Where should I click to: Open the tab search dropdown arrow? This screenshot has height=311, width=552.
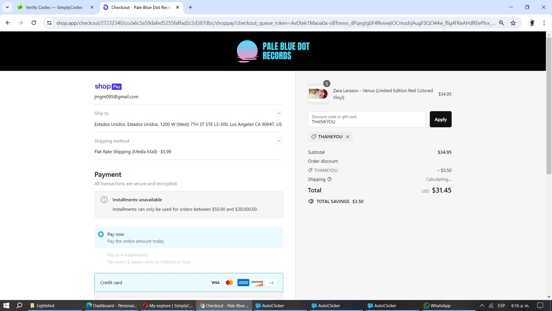click(x=7, y=7)
